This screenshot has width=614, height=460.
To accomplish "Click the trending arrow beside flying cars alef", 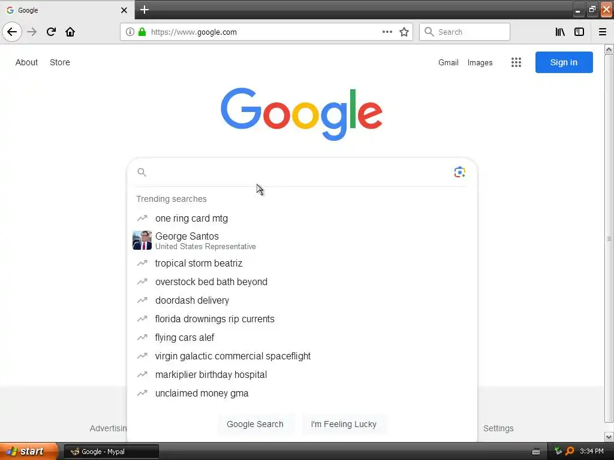I will coord(142,337).
